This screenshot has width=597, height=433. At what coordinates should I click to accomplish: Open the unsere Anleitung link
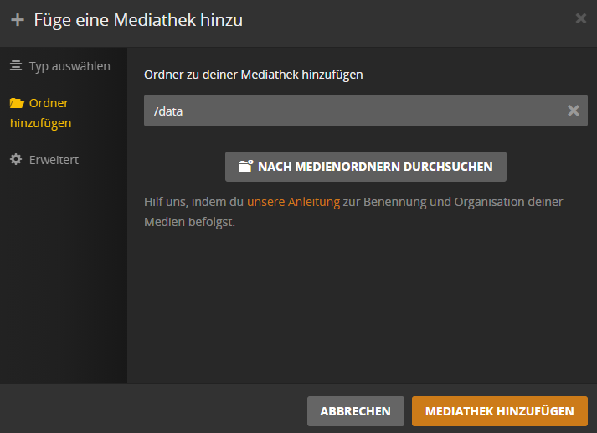(294, 202)
